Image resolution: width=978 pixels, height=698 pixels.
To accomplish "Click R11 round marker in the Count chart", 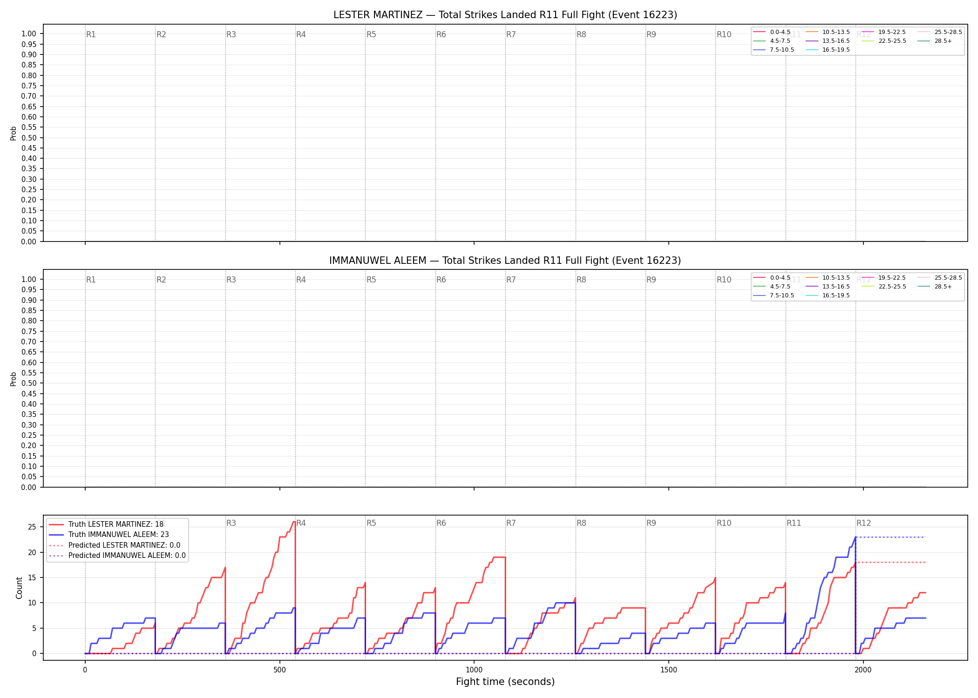I will click(x=794, y=523).
